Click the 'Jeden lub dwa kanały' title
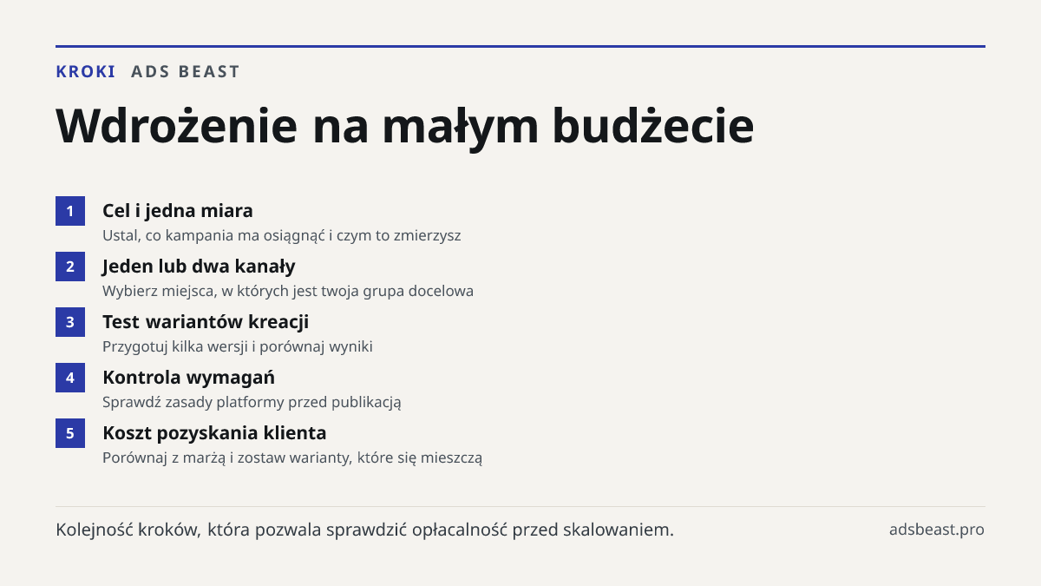This screenshot has height=586, width=1041. [x=199, y=267]
